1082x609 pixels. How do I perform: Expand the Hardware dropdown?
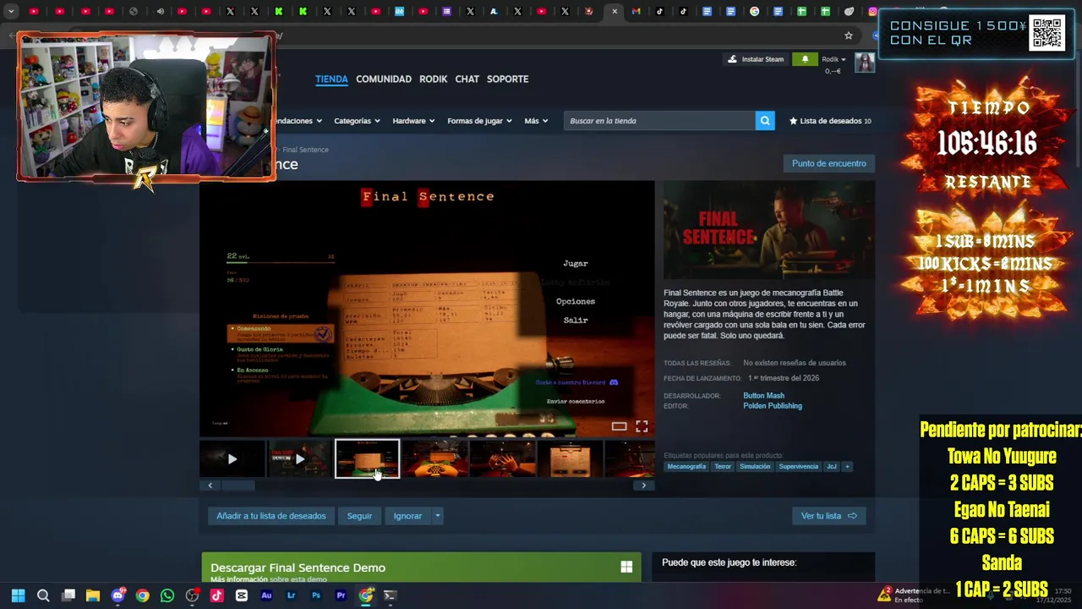click(x=413, y=121)
